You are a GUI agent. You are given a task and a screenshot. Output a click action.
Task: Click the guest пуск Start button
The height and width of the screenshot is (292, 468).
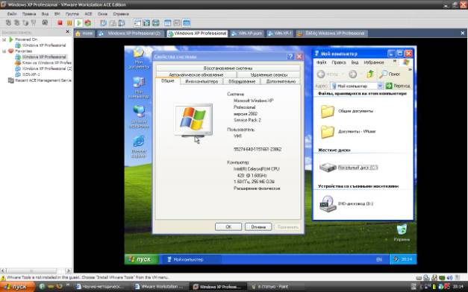[142, 259]
